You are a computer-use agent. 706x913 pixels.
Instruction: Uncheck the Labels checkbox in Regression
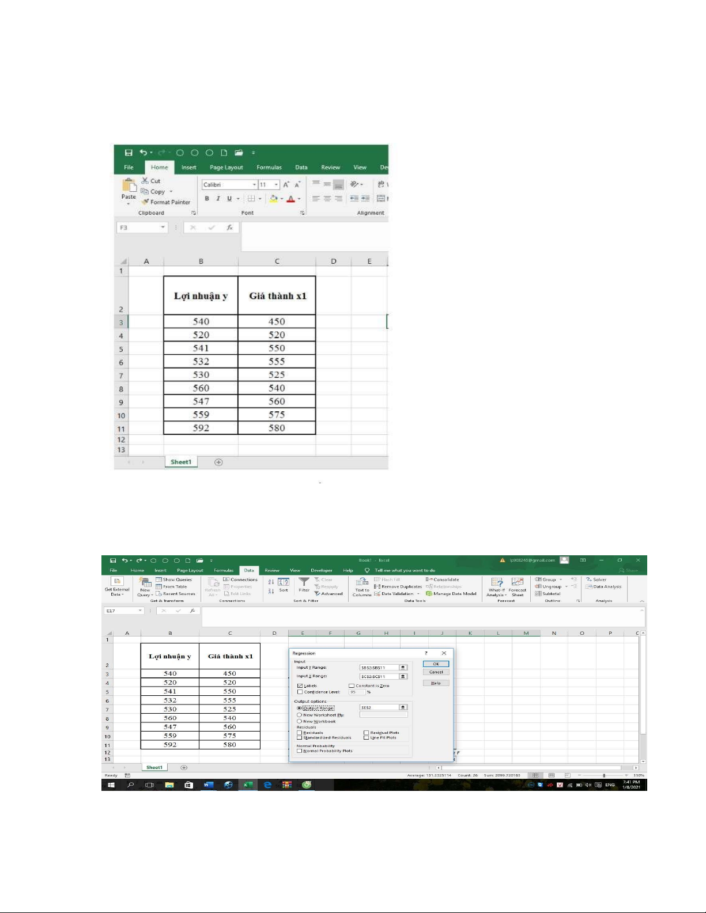pyautogui.click(x=300, y=685)
